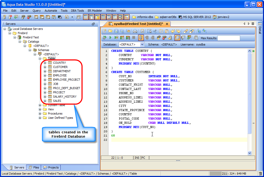Collapse the Firebird Test server node
Screen dimensions: 264x177
(15, 37)
